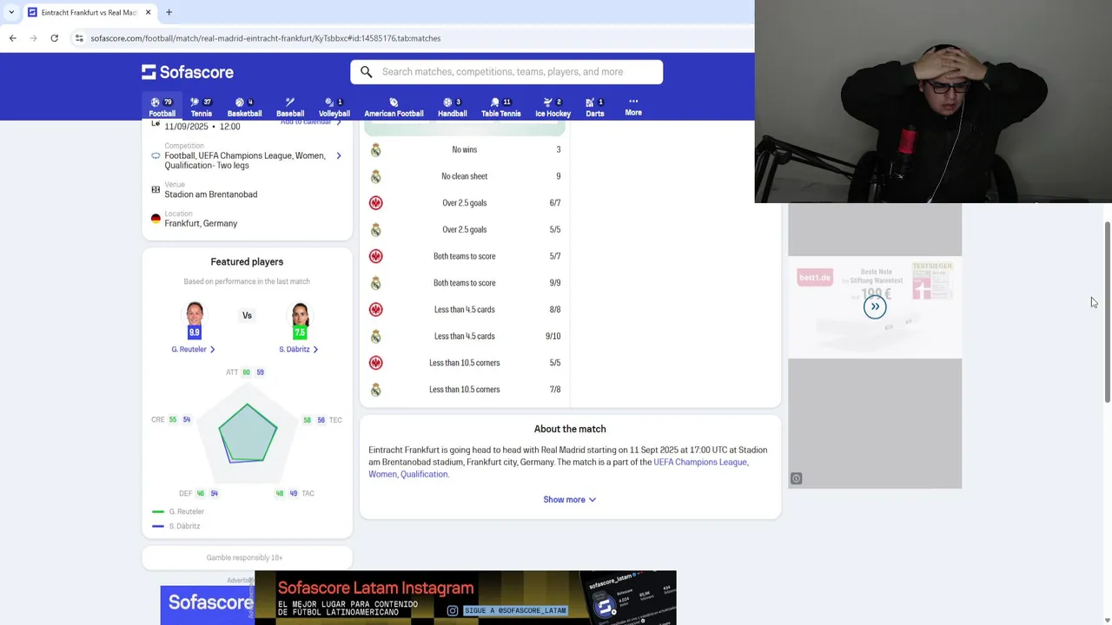1112x625 pixels.
Task: Click the G. Reuteler radar legend entry
Action: [178, 511]
